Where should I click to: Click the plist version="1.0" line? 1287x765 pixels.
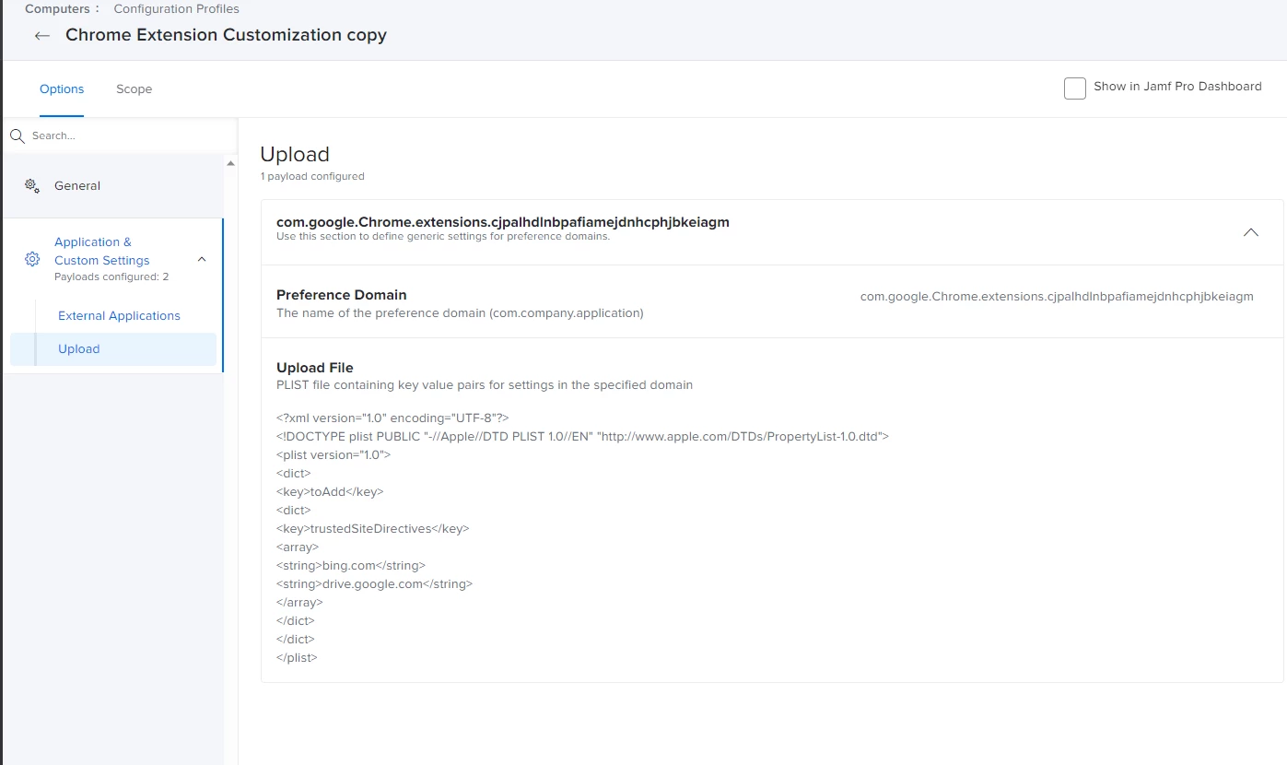[x=333, y=454]
